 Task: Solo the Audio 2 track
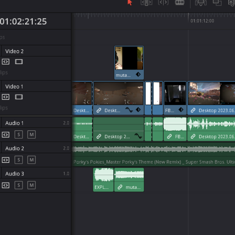pyautogui.click(x=19, y=160)
